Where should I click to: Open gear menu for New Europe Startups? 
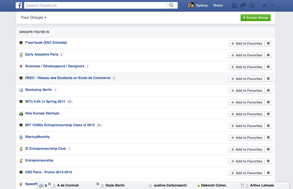(x=268, y=114)
